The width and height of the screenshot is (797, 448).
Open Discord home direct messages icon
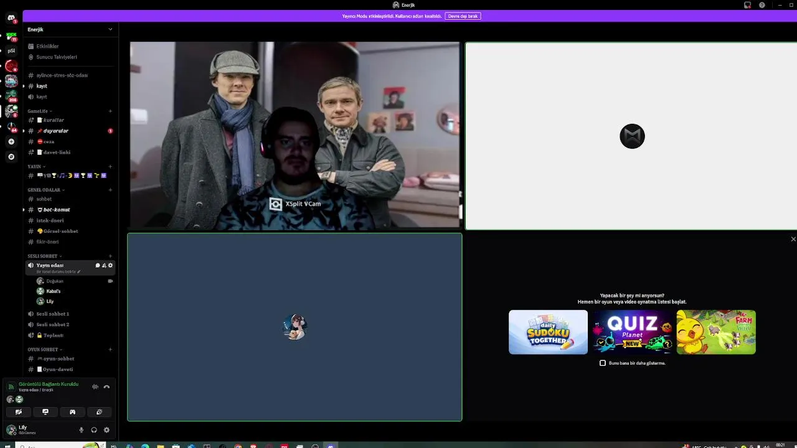[x=11, y=18]
